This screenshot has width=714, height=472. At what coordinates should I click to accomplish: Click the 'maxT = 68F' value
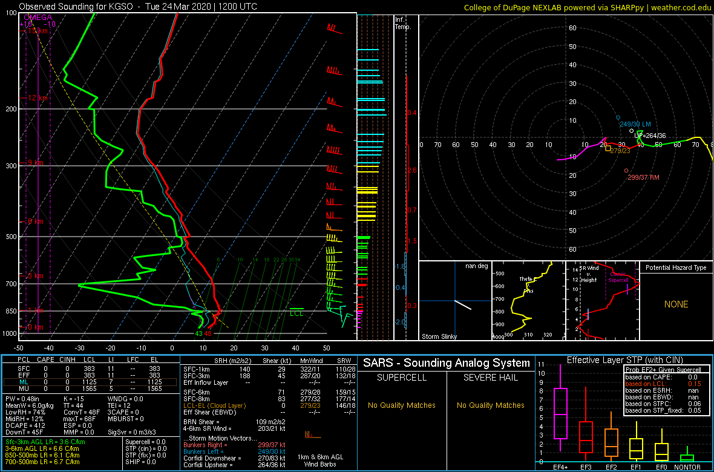click(x=81, y=419)
